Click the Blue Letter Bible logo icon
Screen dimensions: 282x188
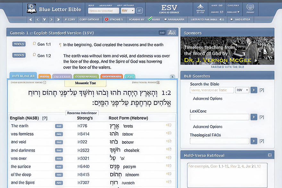[31, 9]
